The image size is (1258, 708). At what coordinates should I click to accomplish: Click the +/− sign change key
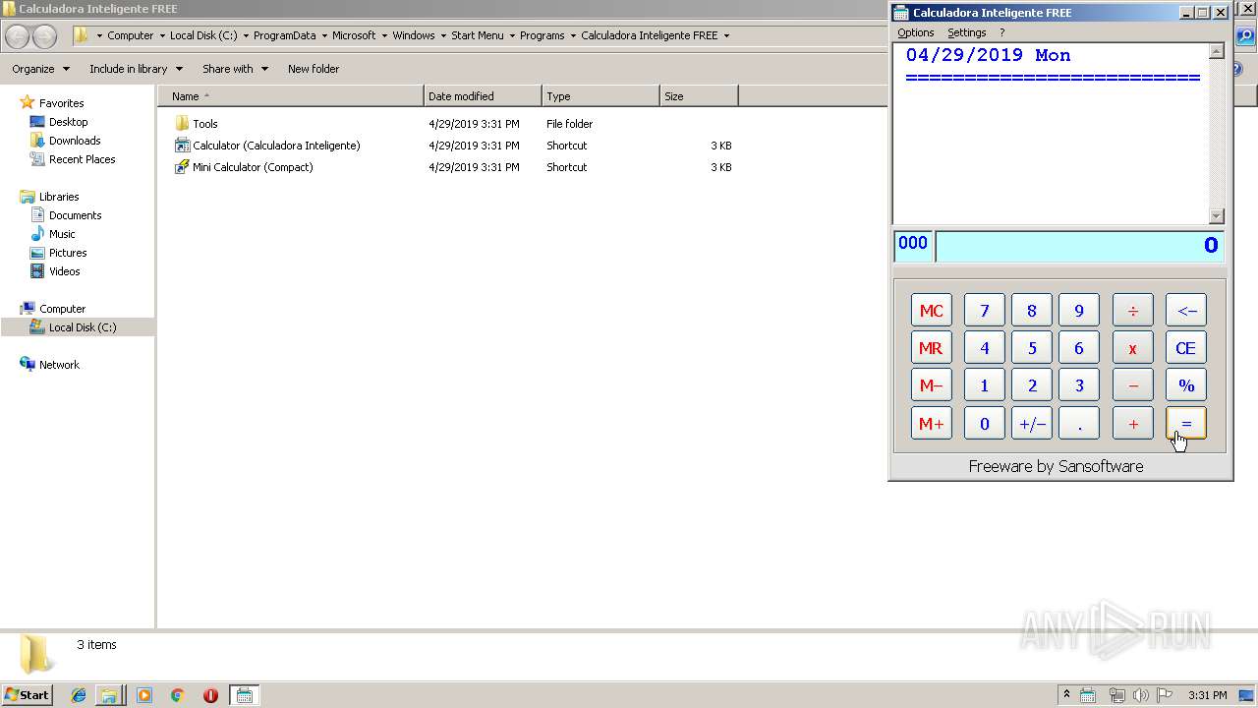1031,424
